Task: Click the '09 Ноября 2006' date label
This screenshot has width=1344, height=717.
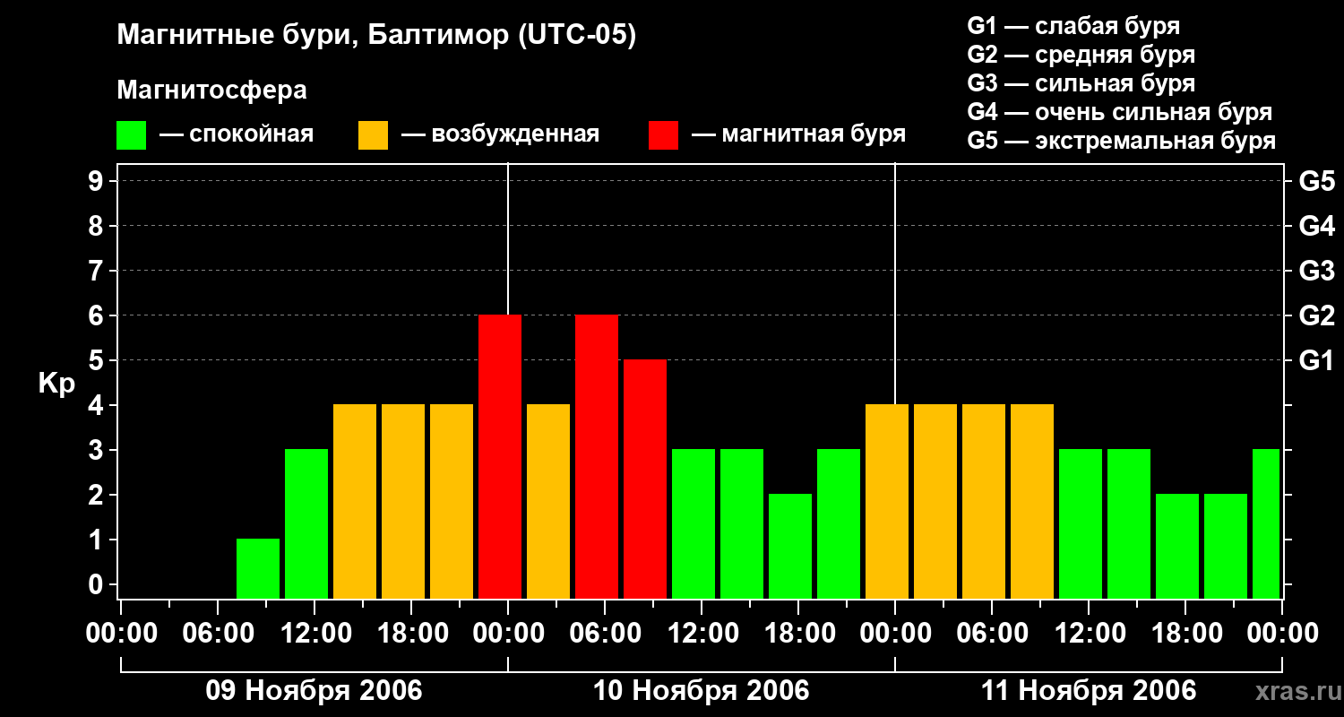Action: (314, 691)
